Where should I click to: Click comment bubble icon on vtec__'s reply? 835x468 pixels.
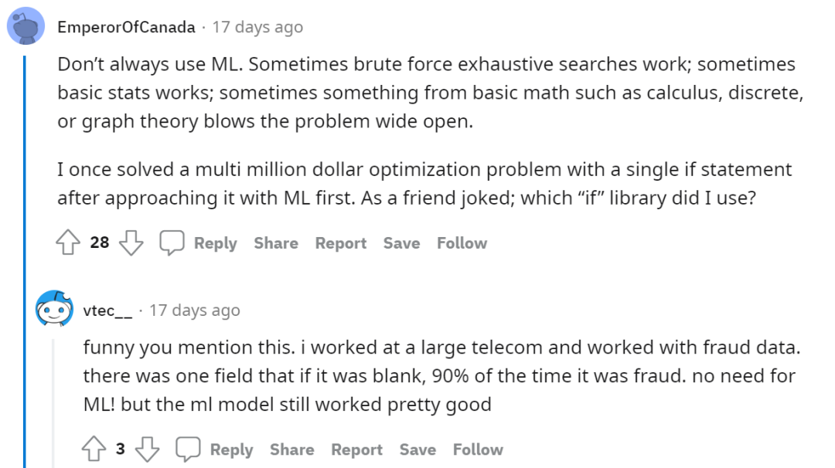(188, 450)
